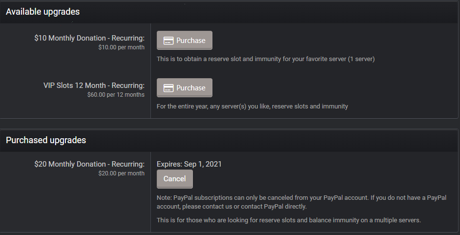Click the Expires: Sep 1, 2021 text
Image resolution: width=460 pixels, height=235 pixels.
pyautogui.click(x=189, y=164)
